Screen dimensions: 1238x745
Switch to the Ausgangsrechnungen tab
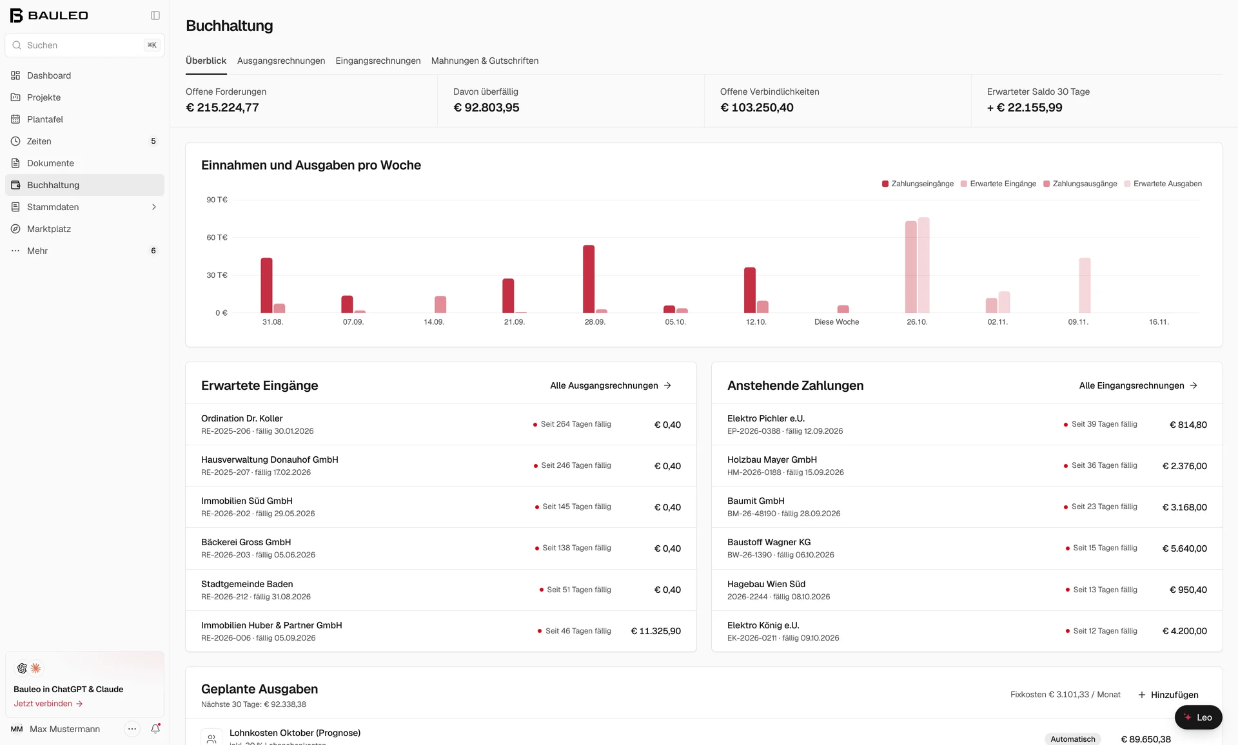click(281, 61)
